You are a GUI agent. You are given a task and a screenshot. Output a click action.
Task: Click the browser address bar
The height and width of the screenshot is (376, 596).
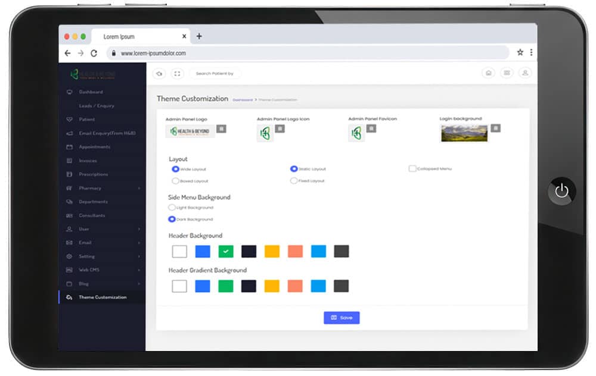pos(308,53)
